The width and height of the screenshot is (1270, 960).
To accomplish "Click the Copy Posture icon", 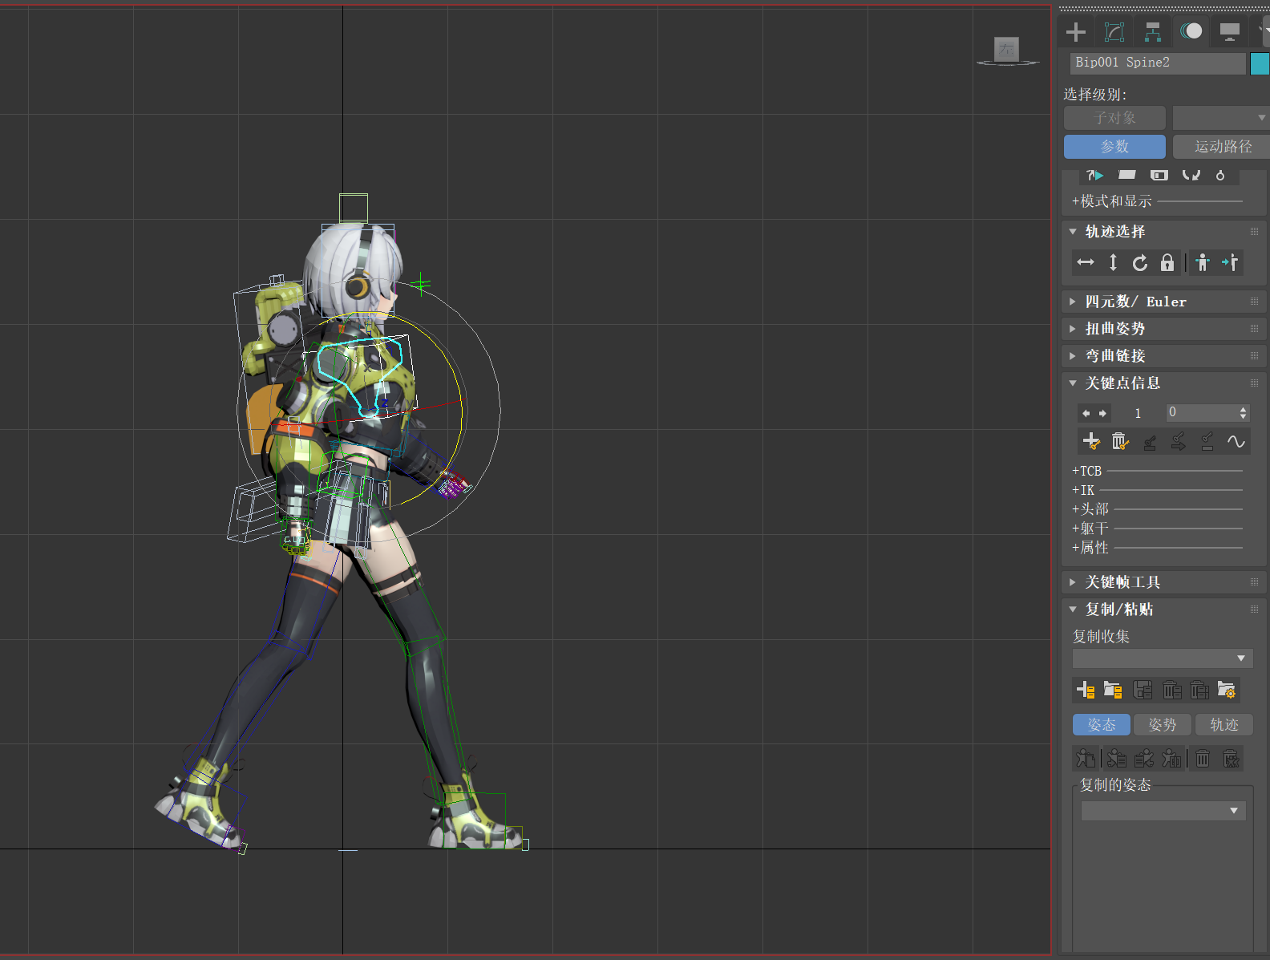I will click(x=1086, y=758).
